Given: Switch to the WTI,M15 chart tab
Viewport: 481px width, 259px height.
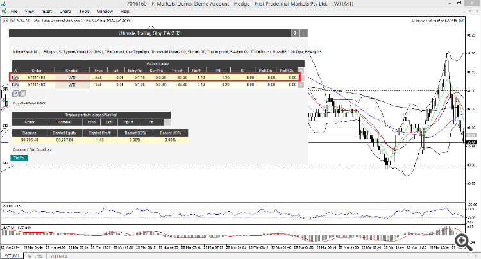Looking at the screenshot, I should point(58,256).
